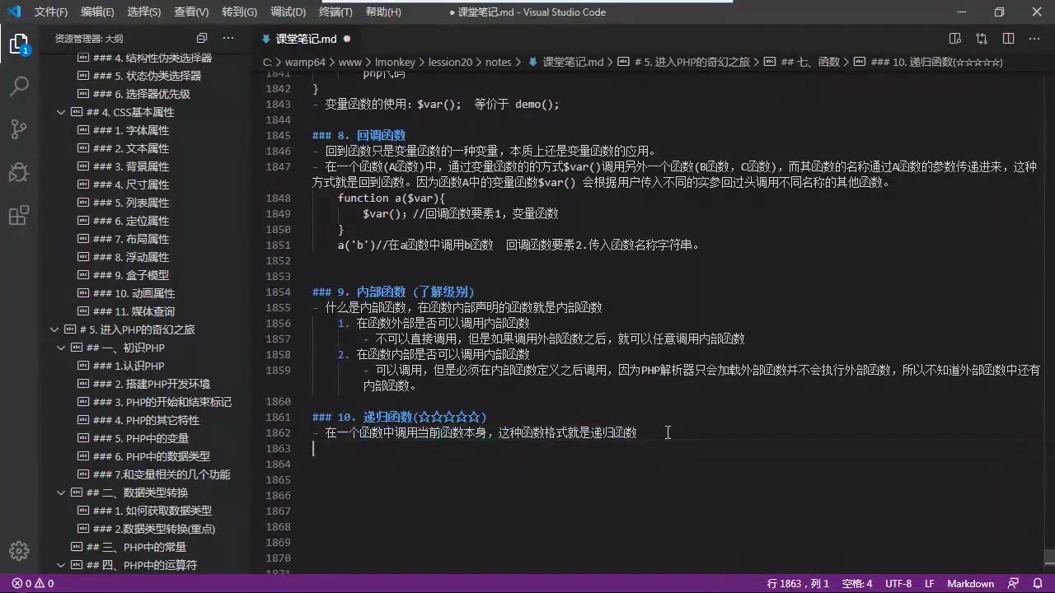Open the 帮助(H) menu
Image resolution: width=1055 pixels, height=593 pixels.
[x=383, y=12]
